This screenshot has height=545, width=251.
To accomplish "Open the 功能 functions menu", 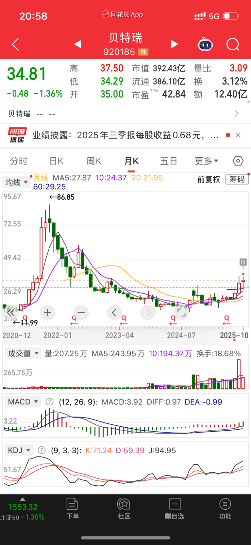I will (x=225, y=509).
